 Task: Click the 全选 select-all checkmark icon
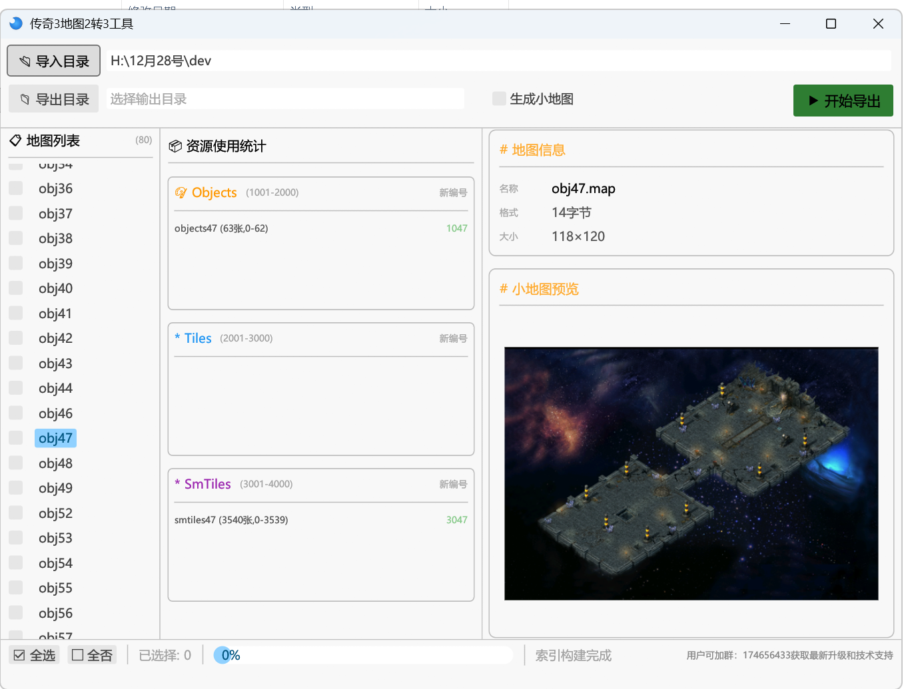coord(19,655)
